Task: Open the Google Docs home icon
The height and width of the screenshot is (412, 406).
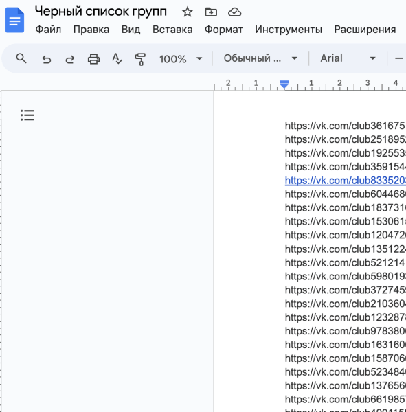Action: [x=14, y=20]
